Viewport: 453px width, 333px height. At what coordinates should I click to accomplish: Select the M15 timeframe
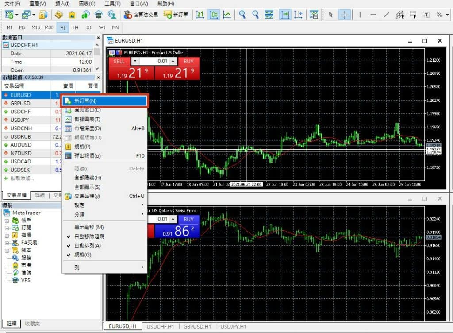point(36,27)
